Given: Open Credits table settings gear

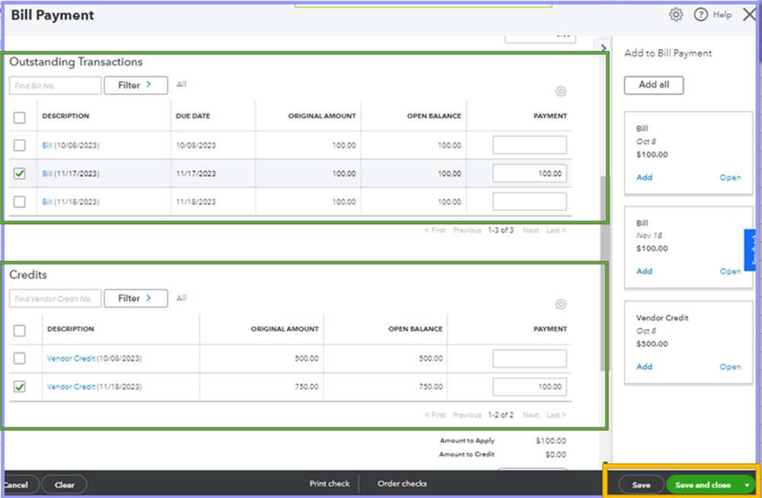Looking at the screenshot, I should (x=561, y=305).
